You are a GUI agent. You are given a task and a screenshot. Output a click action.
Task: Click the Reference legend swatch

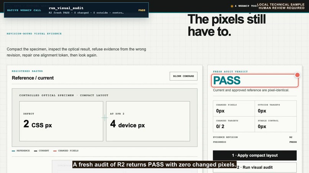point(13,151)
